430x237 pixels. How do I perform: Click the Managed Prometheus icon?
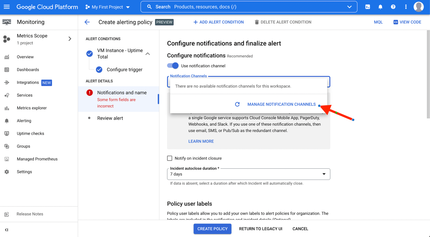[x=7, y=159]
